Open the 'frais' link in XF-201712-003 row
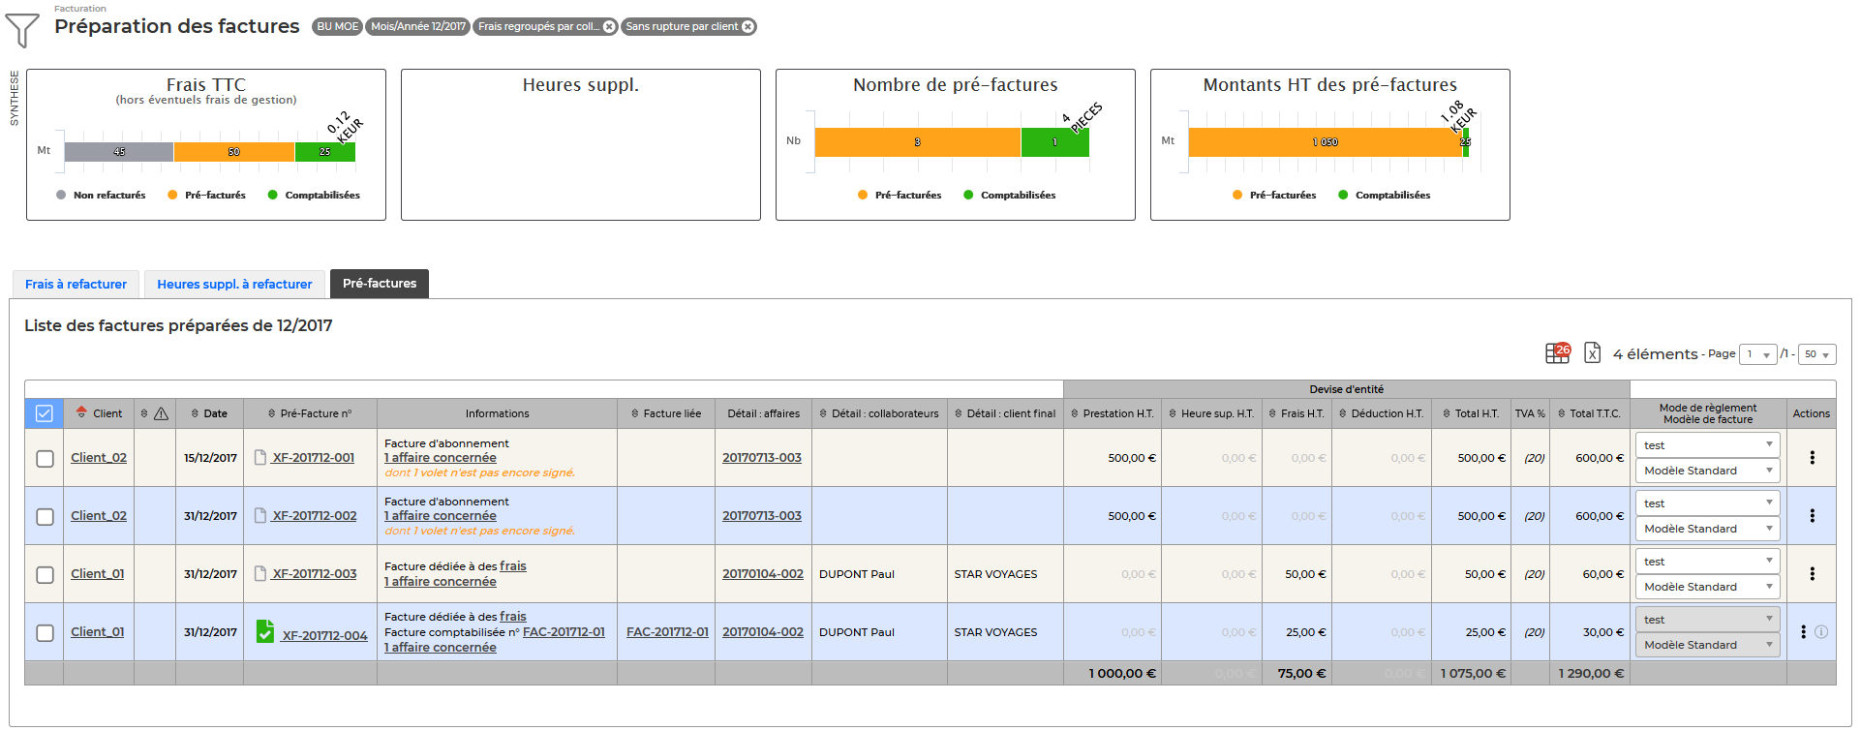This screenshot has height=731, width=1861. [513, 565]
